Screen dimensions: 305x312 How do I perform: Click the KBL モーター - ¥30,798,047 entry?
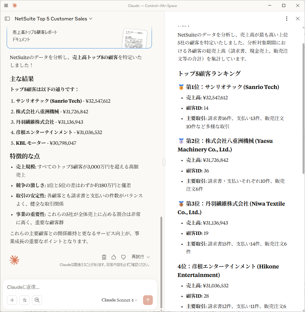click(x=43, y=143)
